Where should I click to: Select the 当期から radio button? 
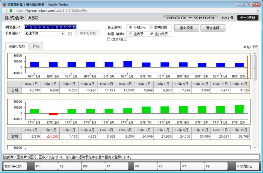click(x=130, y=27)
